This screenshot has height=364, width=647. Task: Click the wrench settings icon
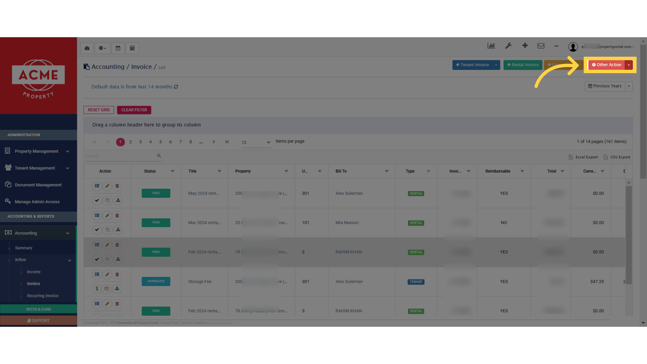pos(509,46)
